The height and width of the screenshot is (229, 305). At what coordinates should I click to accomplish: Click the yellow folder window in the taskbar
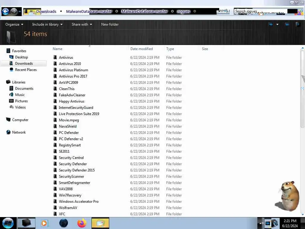pyautogui.click(x=100, y=223)
